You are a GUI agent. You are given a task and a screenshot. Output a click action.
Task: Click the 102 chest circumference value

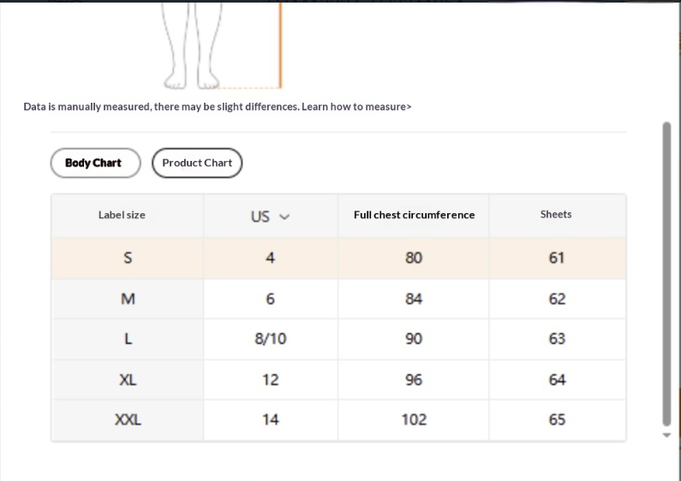pyautogui.click(x=414, y=419)
